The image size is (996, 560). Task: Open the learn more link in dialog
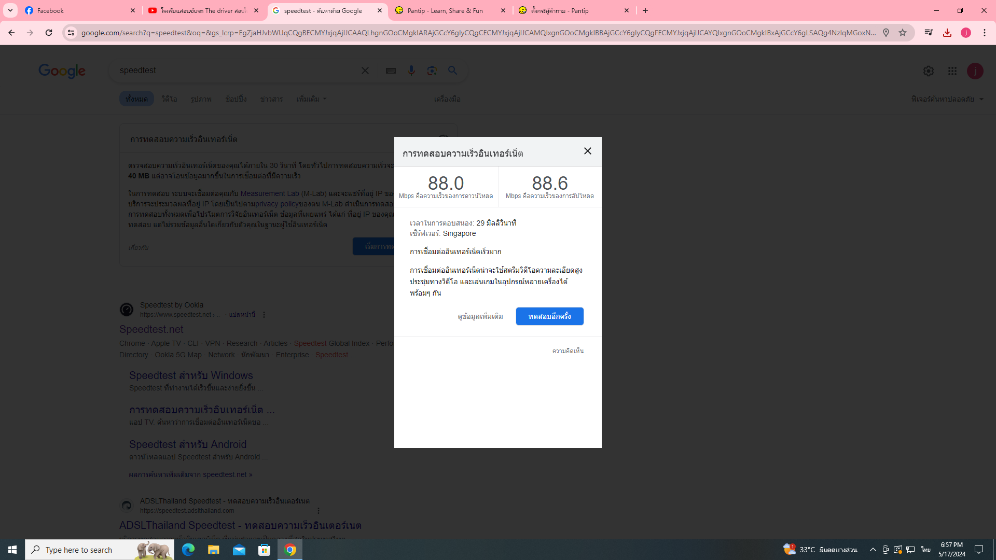click(x=480, y=316)
